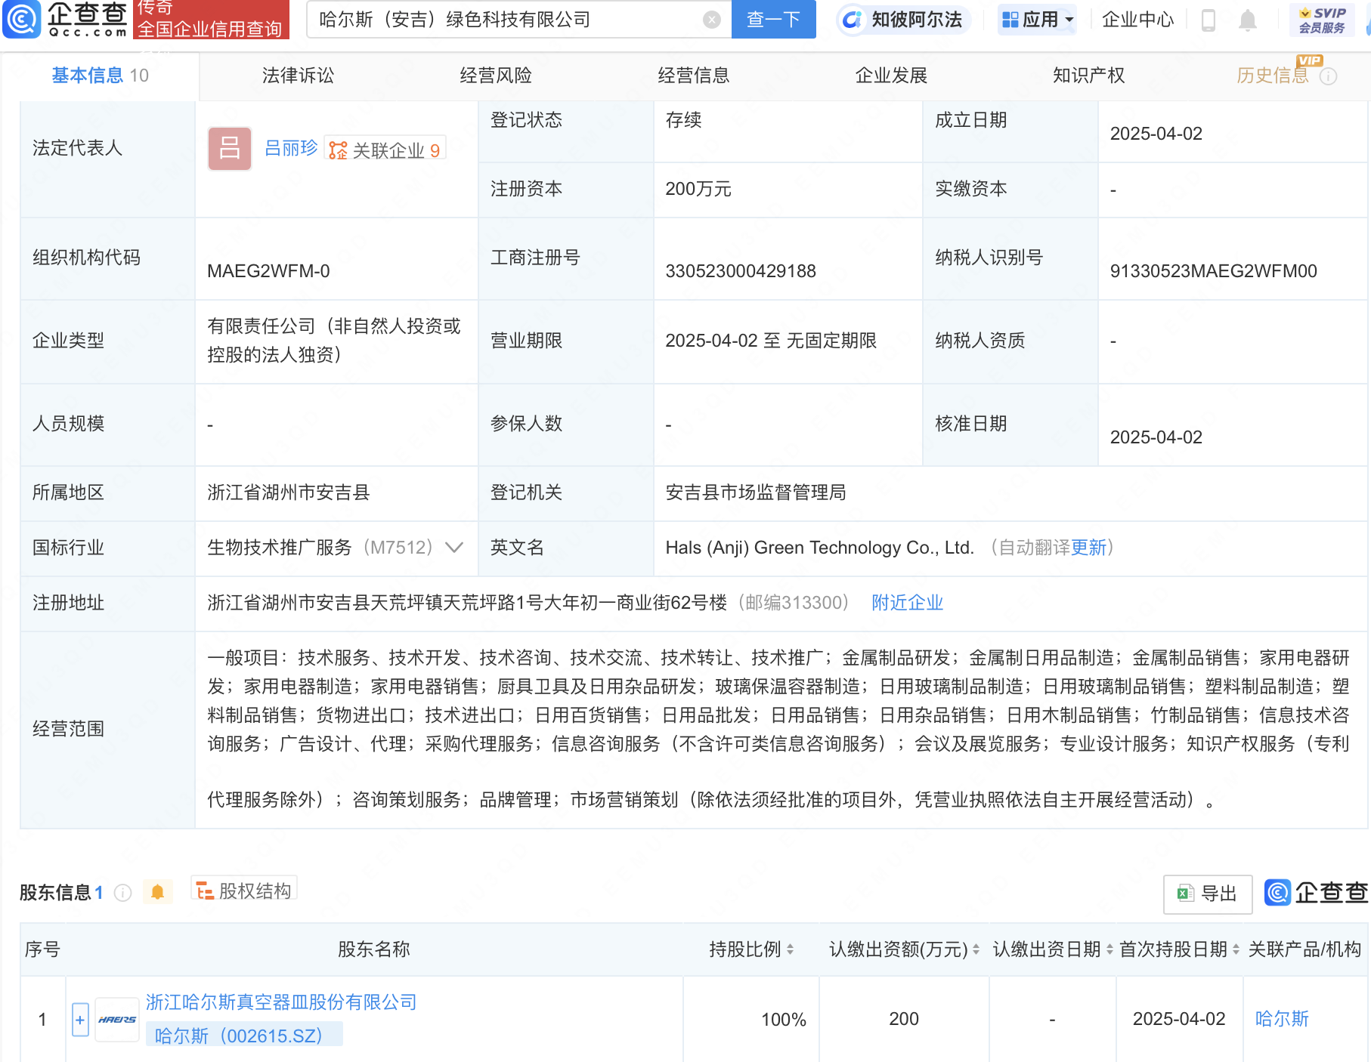Expand 国标行业 chevron dropdown
Viewport: 1371px width, 1062px height.
pyautogui.click(x=454, y=548)
